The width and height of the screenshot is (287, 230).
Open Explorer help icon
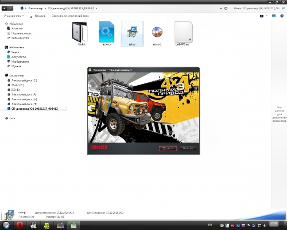coord(282,16)
